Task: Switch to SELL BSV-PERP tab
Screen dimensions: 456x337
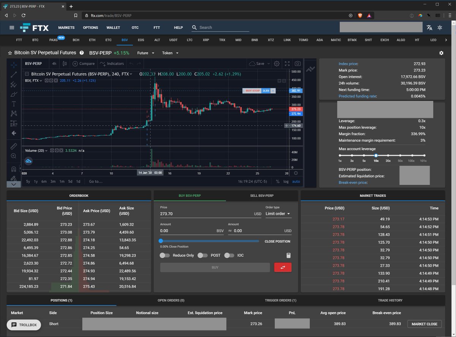Action: coord(262,196)
